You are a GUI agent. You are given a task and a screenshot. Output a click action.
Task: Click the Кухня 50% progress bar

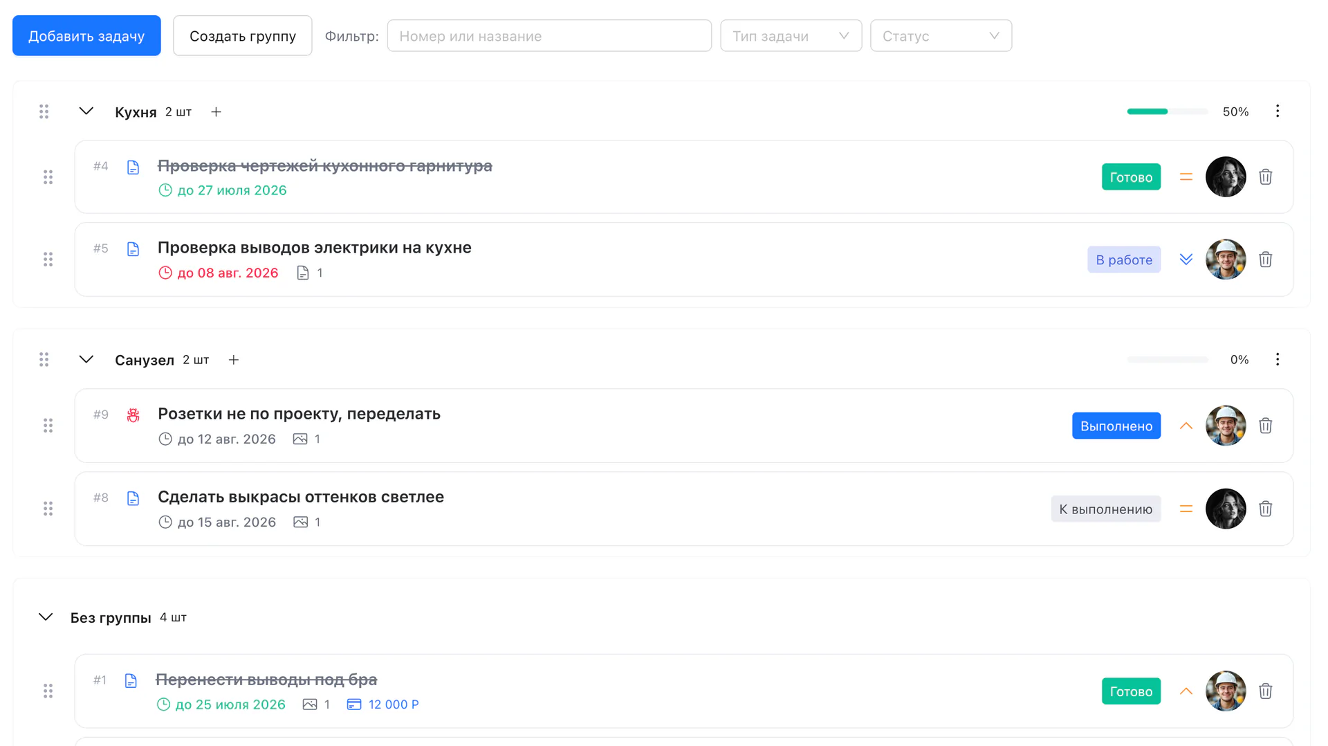coord(1168,111)
